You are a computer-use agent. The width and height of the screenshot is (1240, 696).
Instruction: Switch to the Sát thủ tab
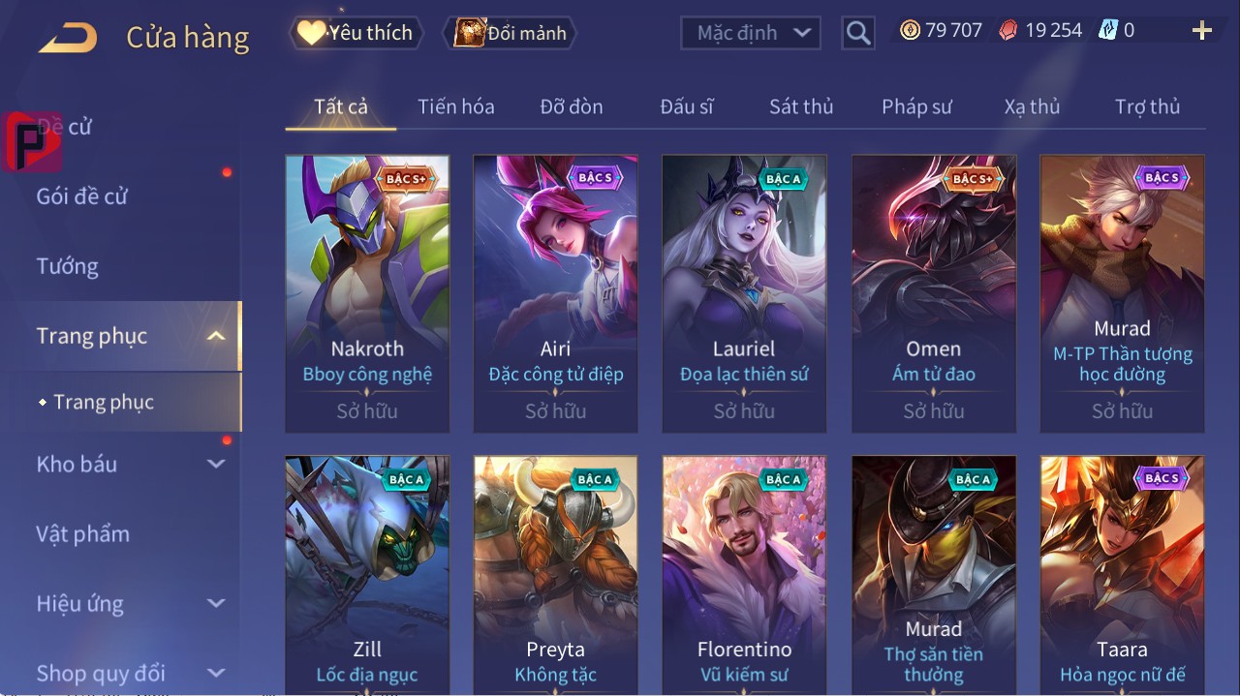[801, 106]
